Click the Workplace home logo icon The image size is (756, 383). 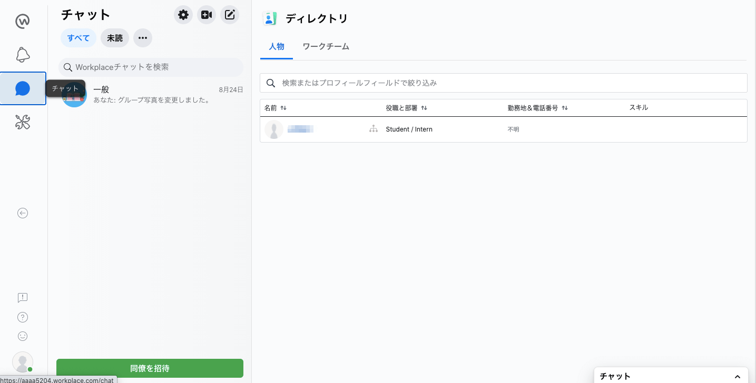[23, 22]
